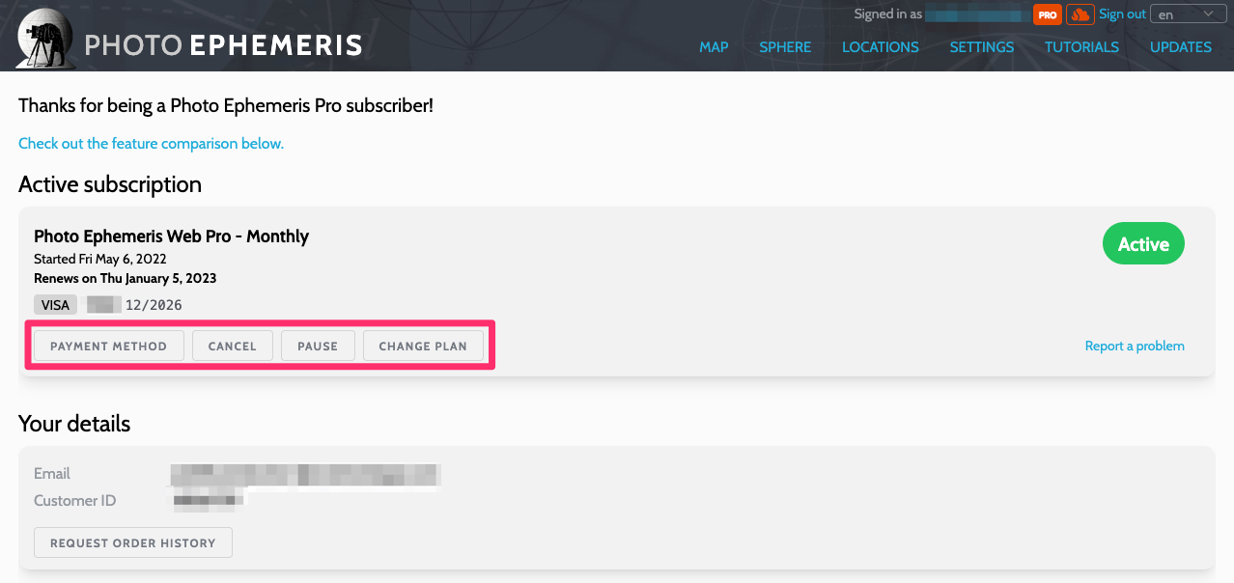The height and width of the screenshot is (583, 1234).
Task: Click the "Customer ID" label
Action: pyautogui.click(x=74, y=501)
